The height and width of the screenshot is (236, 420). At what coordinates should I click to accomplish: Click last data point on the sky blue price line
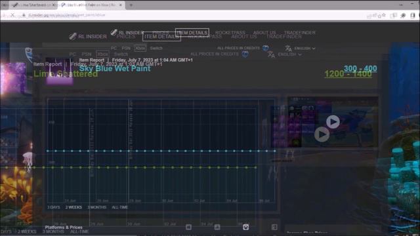[x=275, y=151]
